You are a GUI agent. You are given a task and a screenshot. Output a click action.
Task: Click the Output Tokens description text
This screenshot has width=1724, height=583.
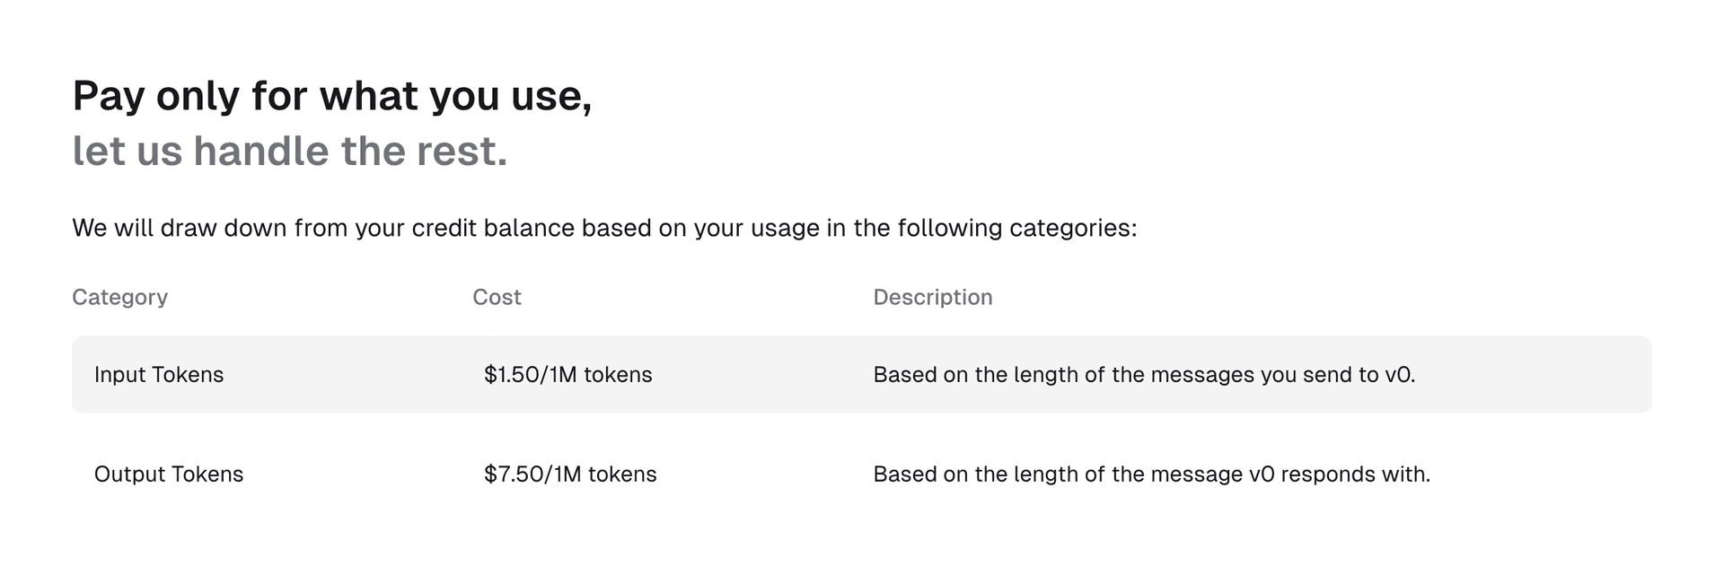1151,474
